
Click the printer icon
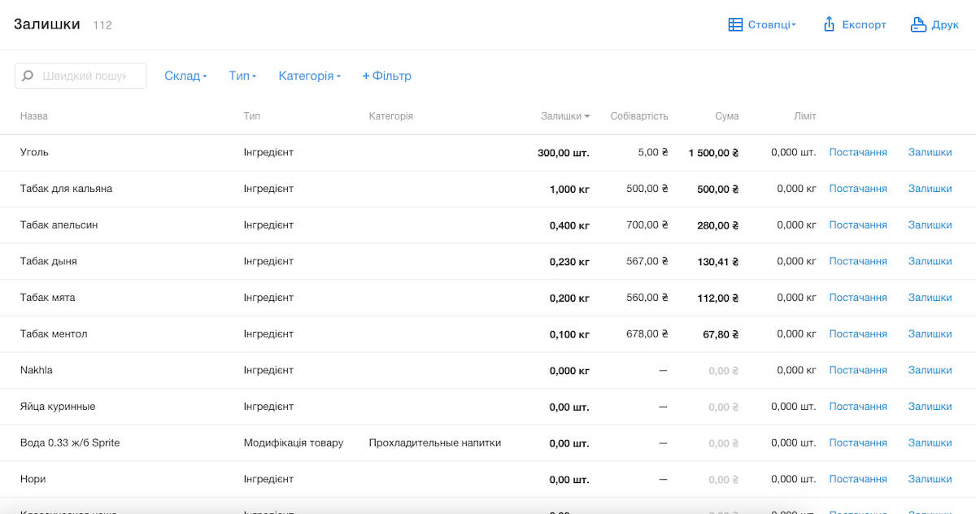click(918, 25)
